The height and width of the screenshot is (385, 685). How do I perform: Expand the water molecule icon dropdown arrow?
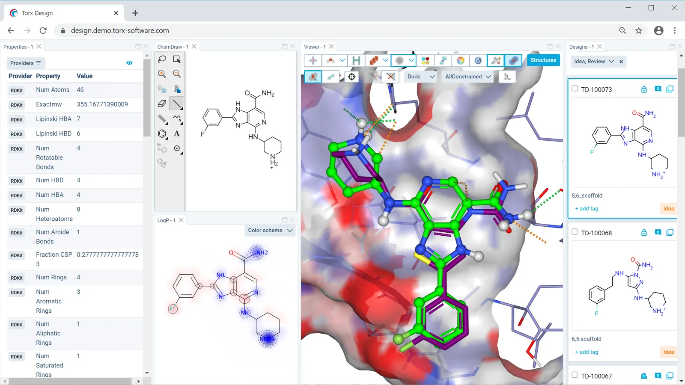click(342, 60)
